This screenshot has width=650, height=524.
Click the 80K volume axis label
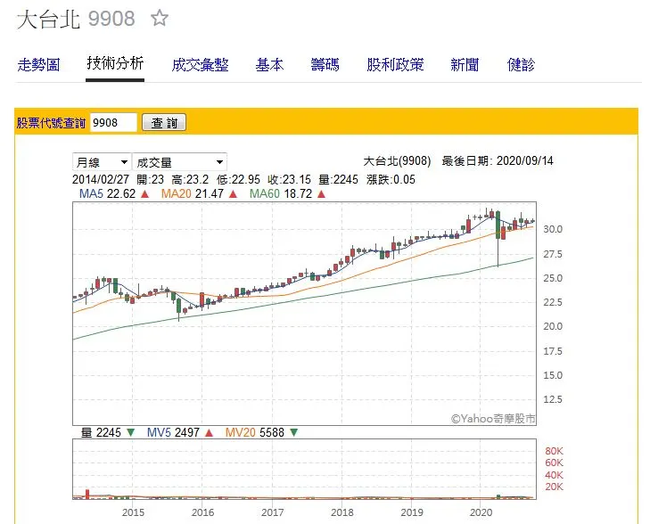coord(555,451)
